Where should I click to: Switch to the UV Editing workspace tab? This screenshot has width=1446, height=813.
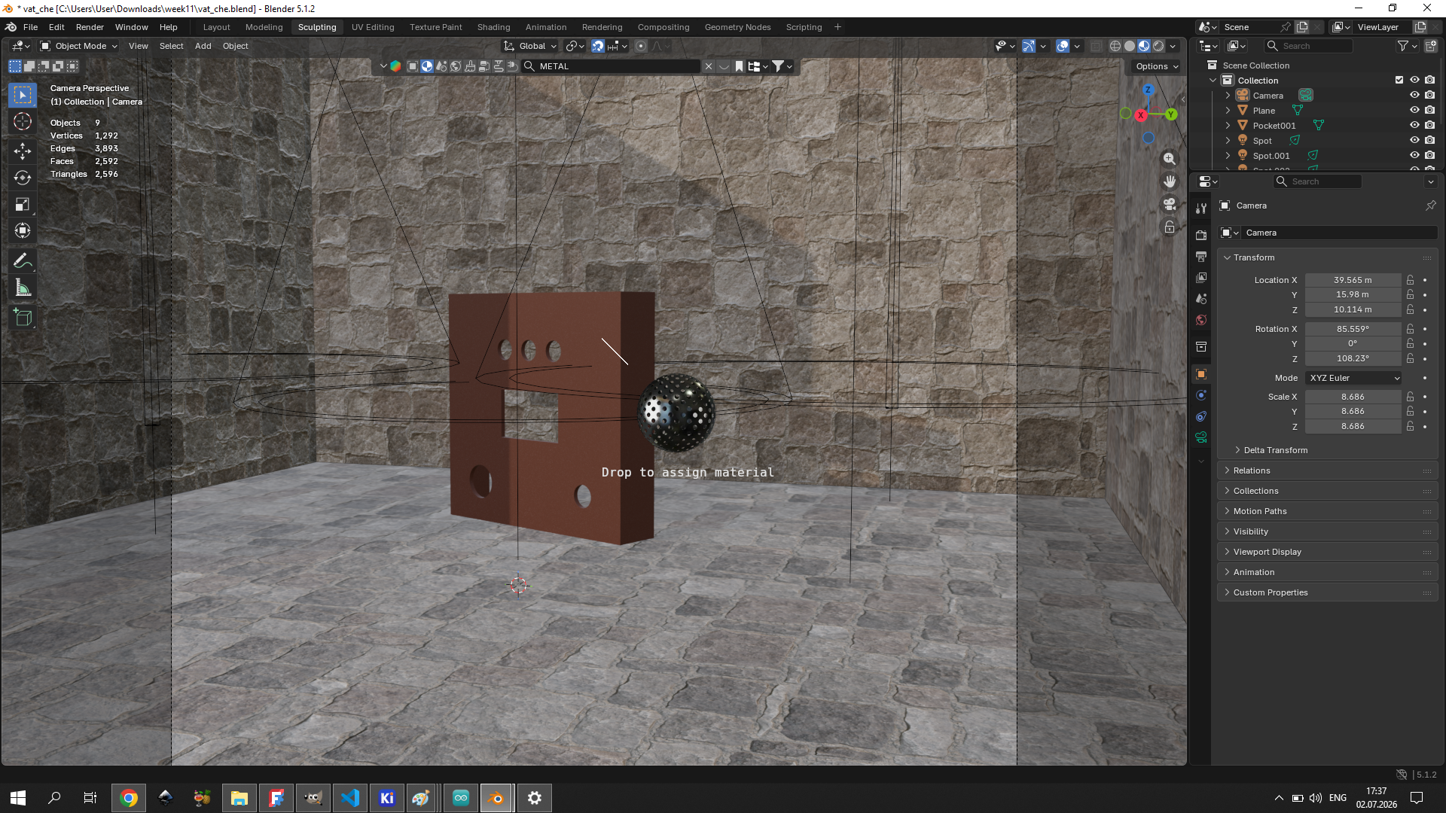373,27
